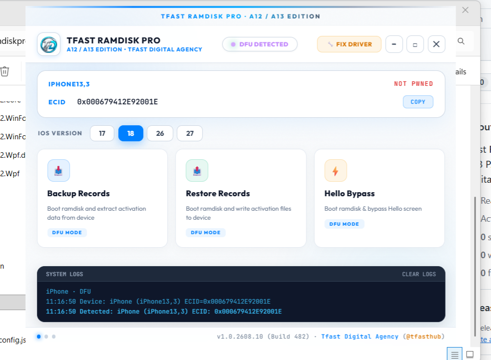This screenshot has height=360, width=491.
Task: Click CLEAR LOGS in the system logs panel
Action: 419,274
